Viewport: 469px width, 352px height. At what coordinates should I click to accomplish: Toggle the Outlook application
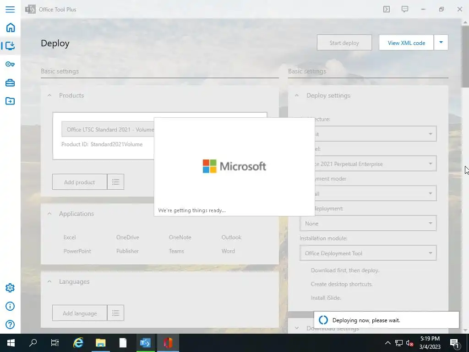(231, 237)
